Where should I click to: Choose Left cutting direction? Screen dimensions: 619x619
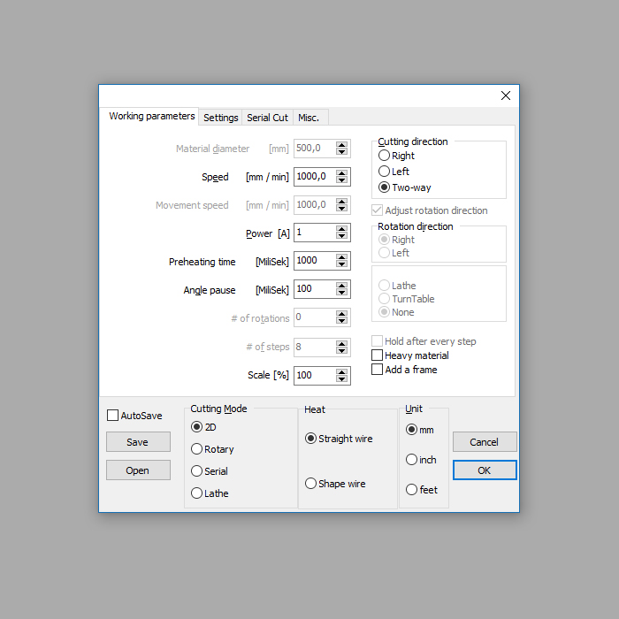click(x=385, y=172)
